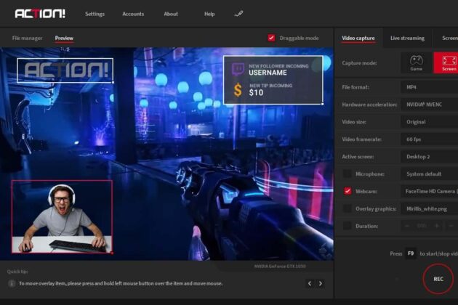Viewport: 458px width, 305px height.
Task: Show next quick tip arrow
Action: coord(321,283)
